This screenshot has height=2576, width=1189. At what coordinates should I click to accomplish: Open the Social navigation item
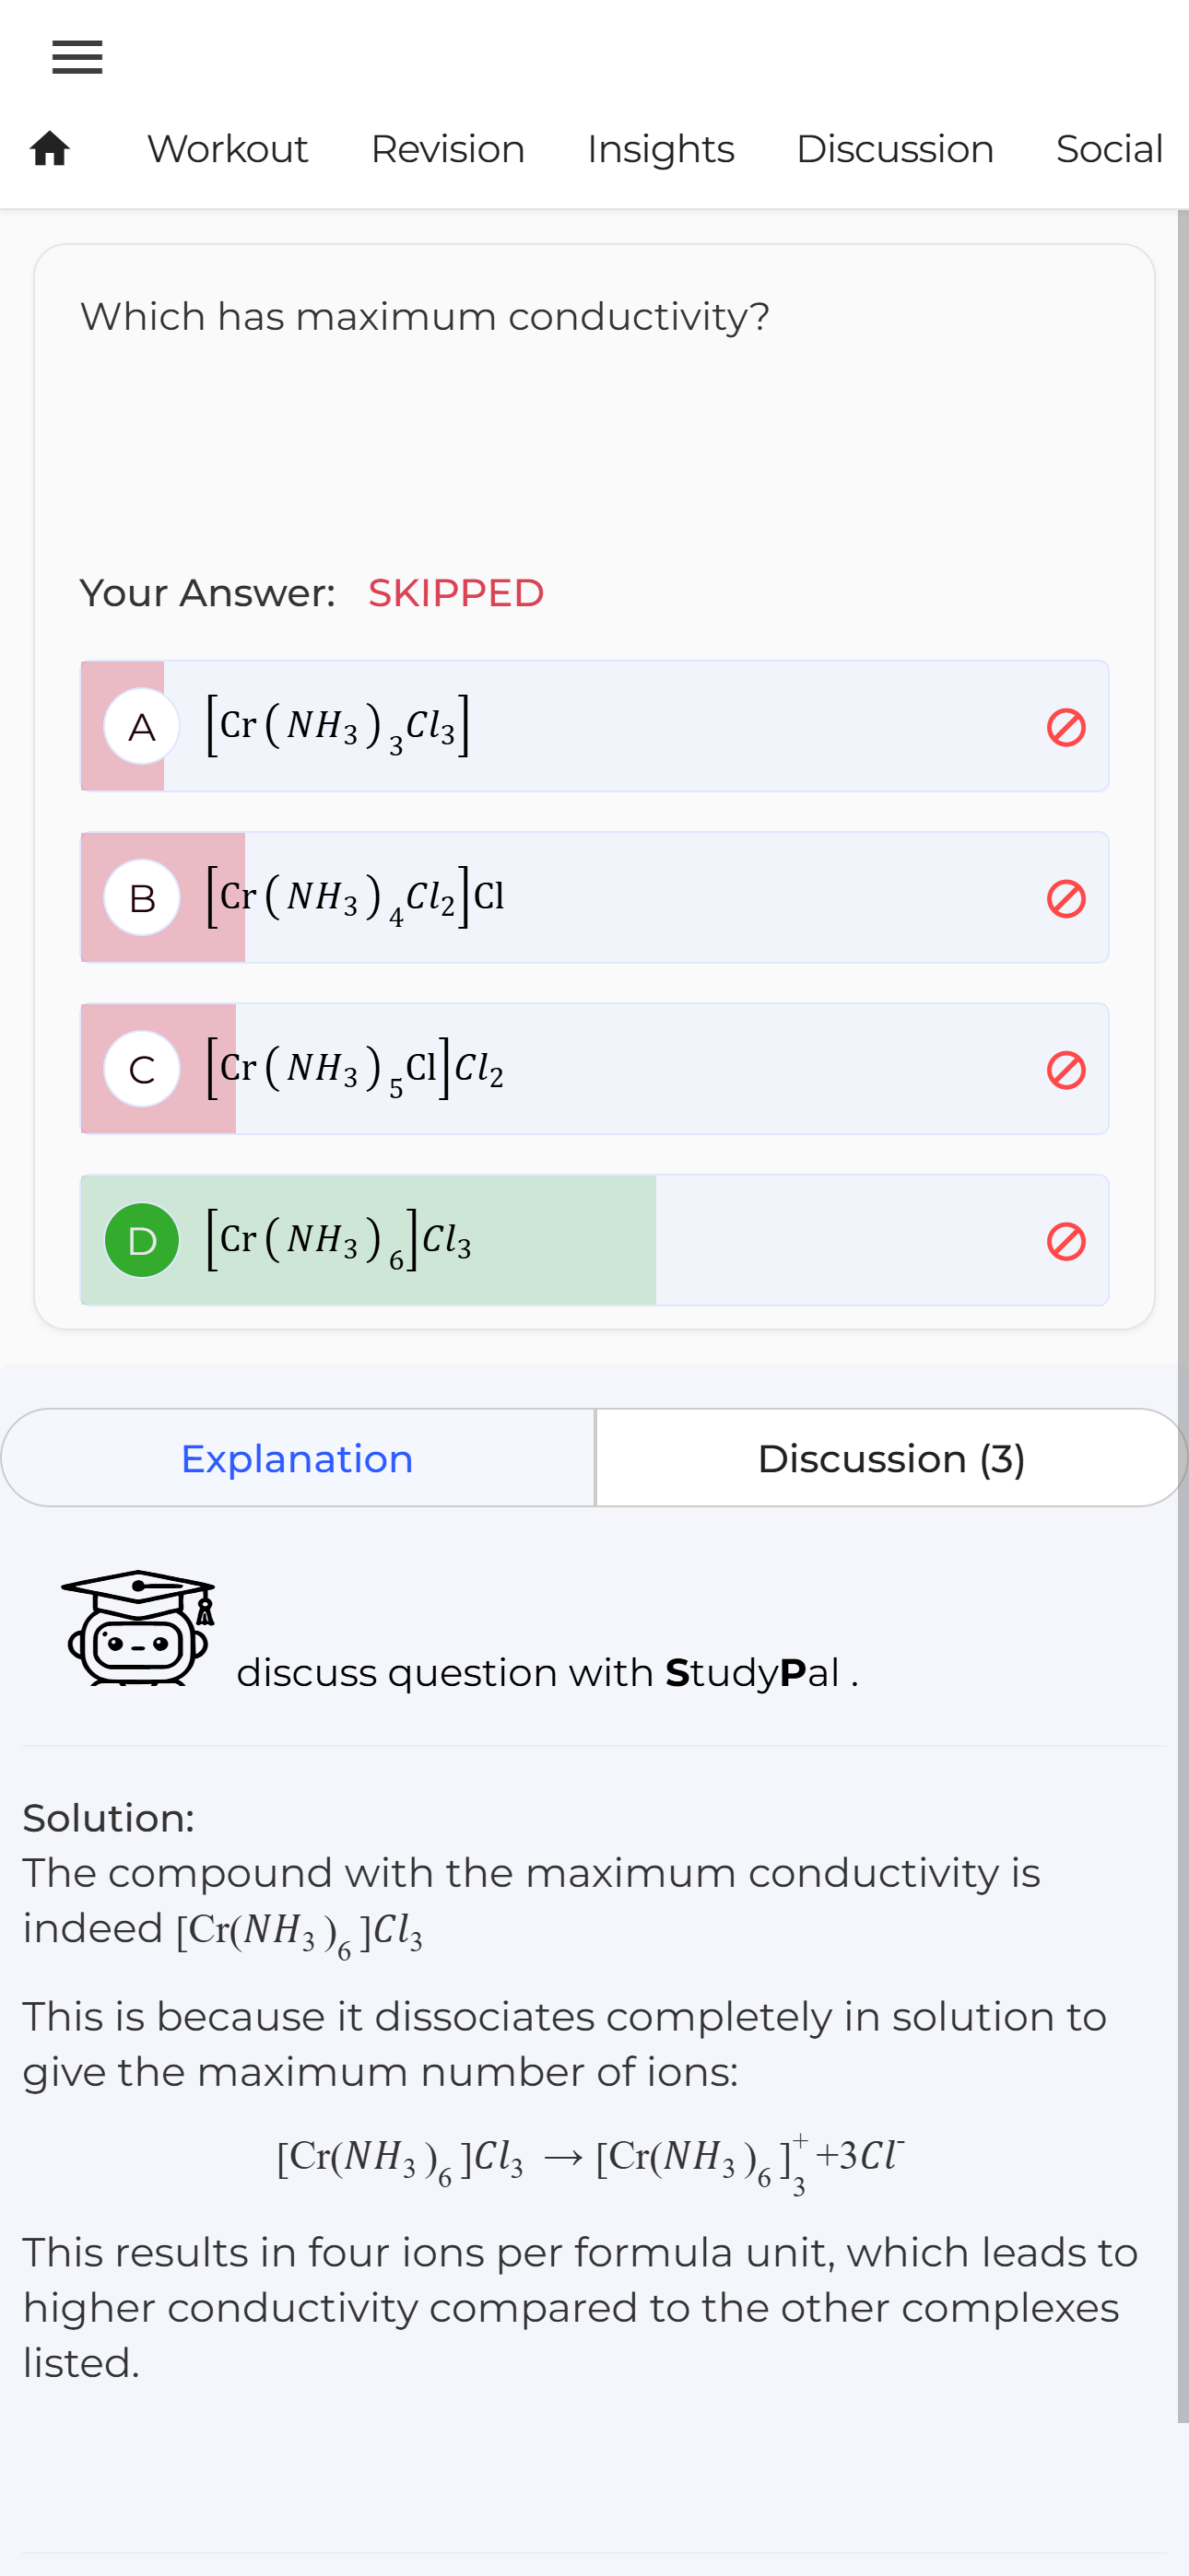click(x=1109, y=149)
